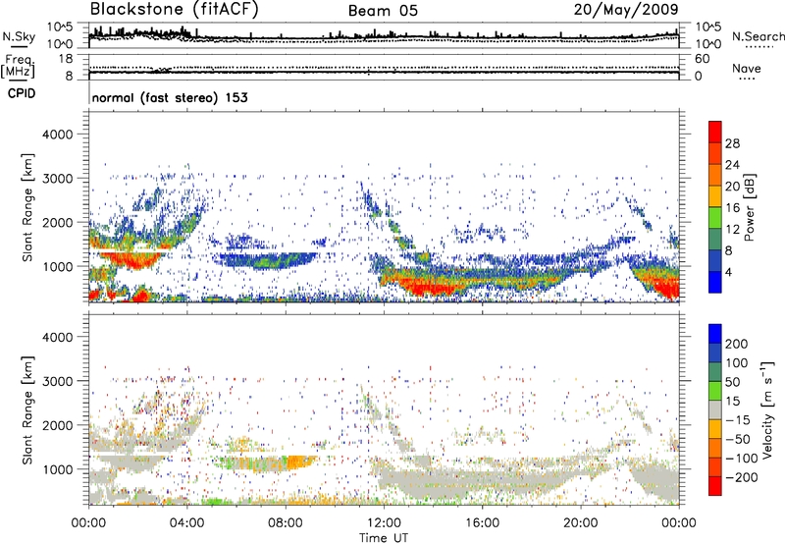The width and height of the screenshot is (785, 544).
Task: Click 'Slant Range [km]' label of velocity panel
Action: coord(27,410)
